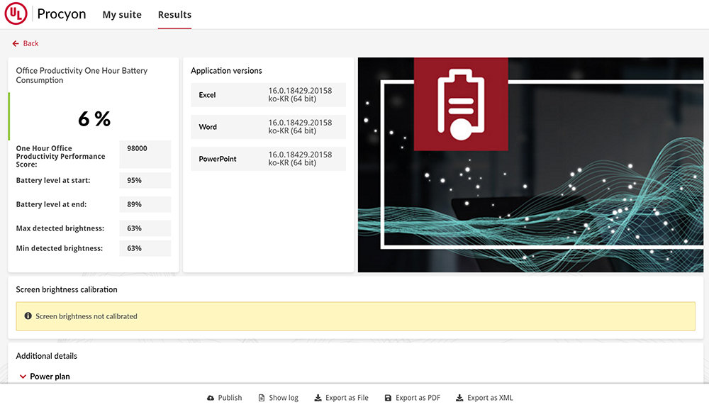The height and width of the screenshot is (412, 709).
Task: Select the PowerPoint application version row
Action: 268,159
